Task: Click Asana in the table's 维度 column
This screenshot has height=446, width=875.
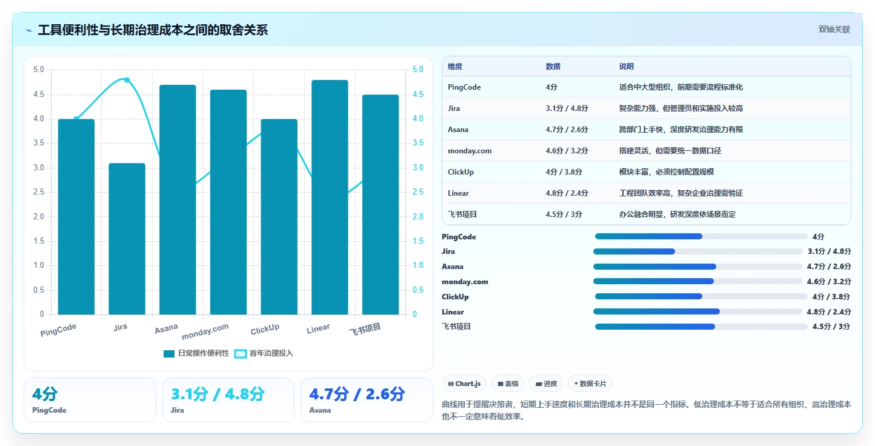Action: [x=458, y=130]
